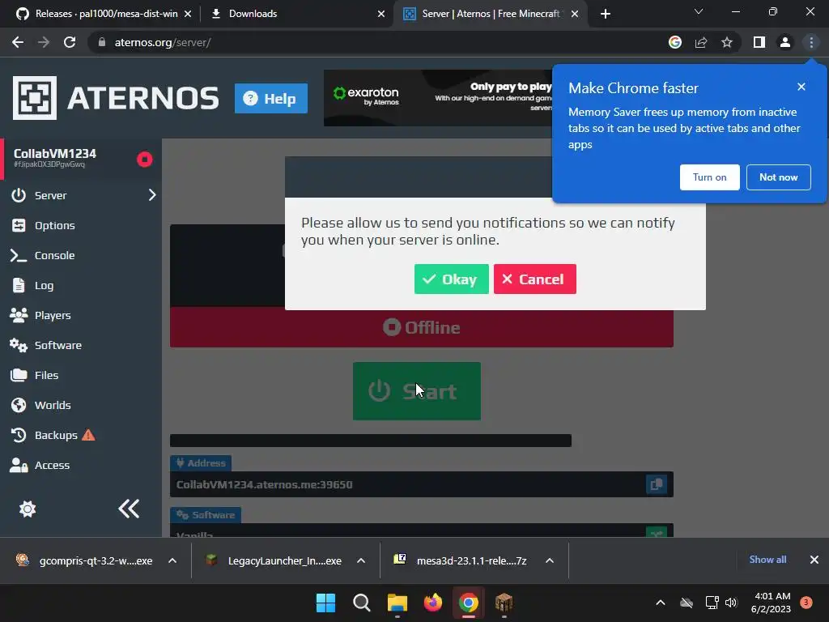This screenshot has height=622, width=829.
Task: Click the exaroton advertisement banner
Action: coord(438,98)
